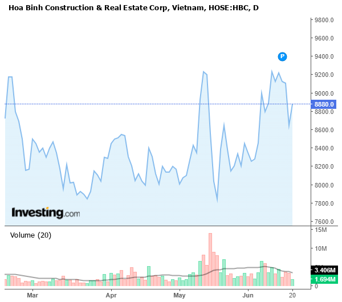
Task: Click the Apr label on the time axis
Action: coord(111,296)
